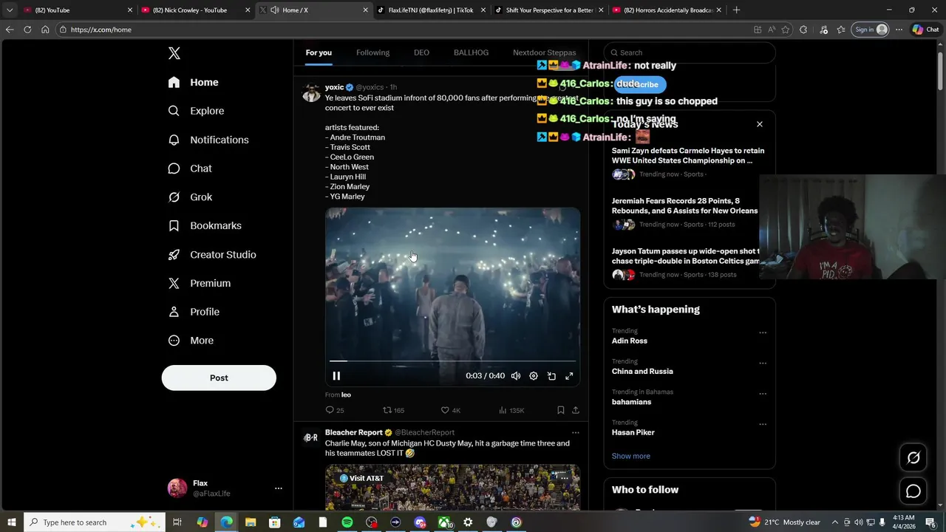Switch to the BALLHOG tab

coord(471,52)
